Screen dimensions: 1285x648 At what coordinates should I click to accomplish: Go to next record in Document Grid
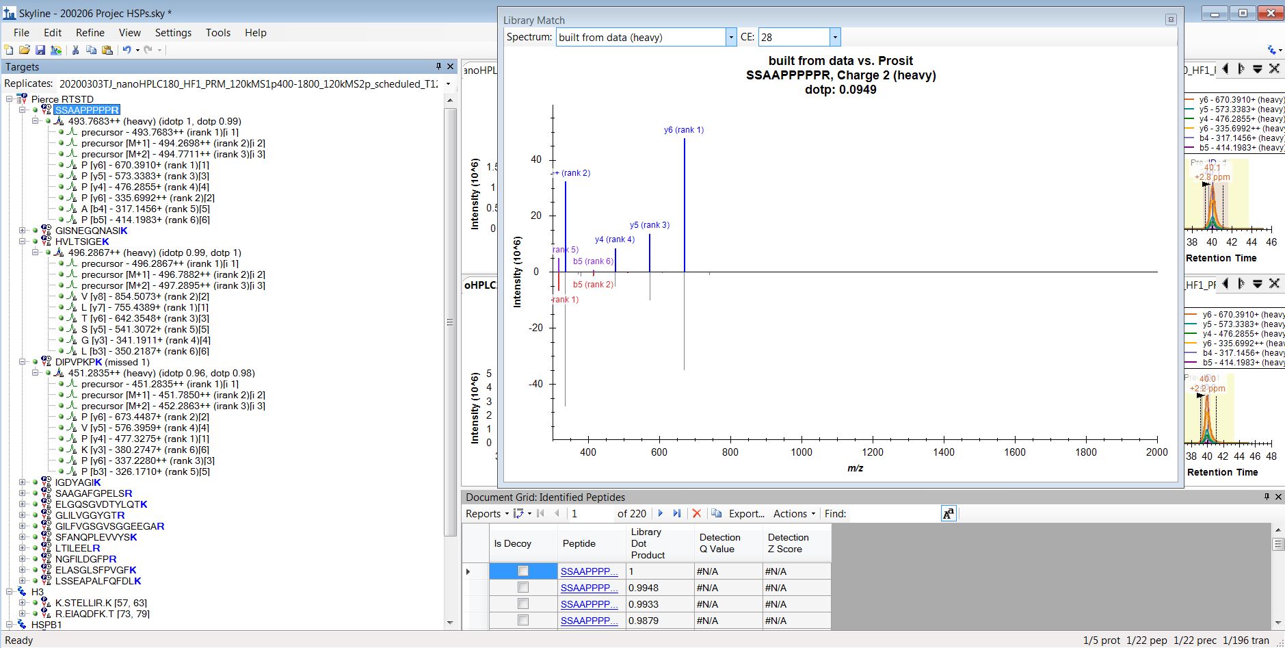pyautogui.click(x=661, y=513)
